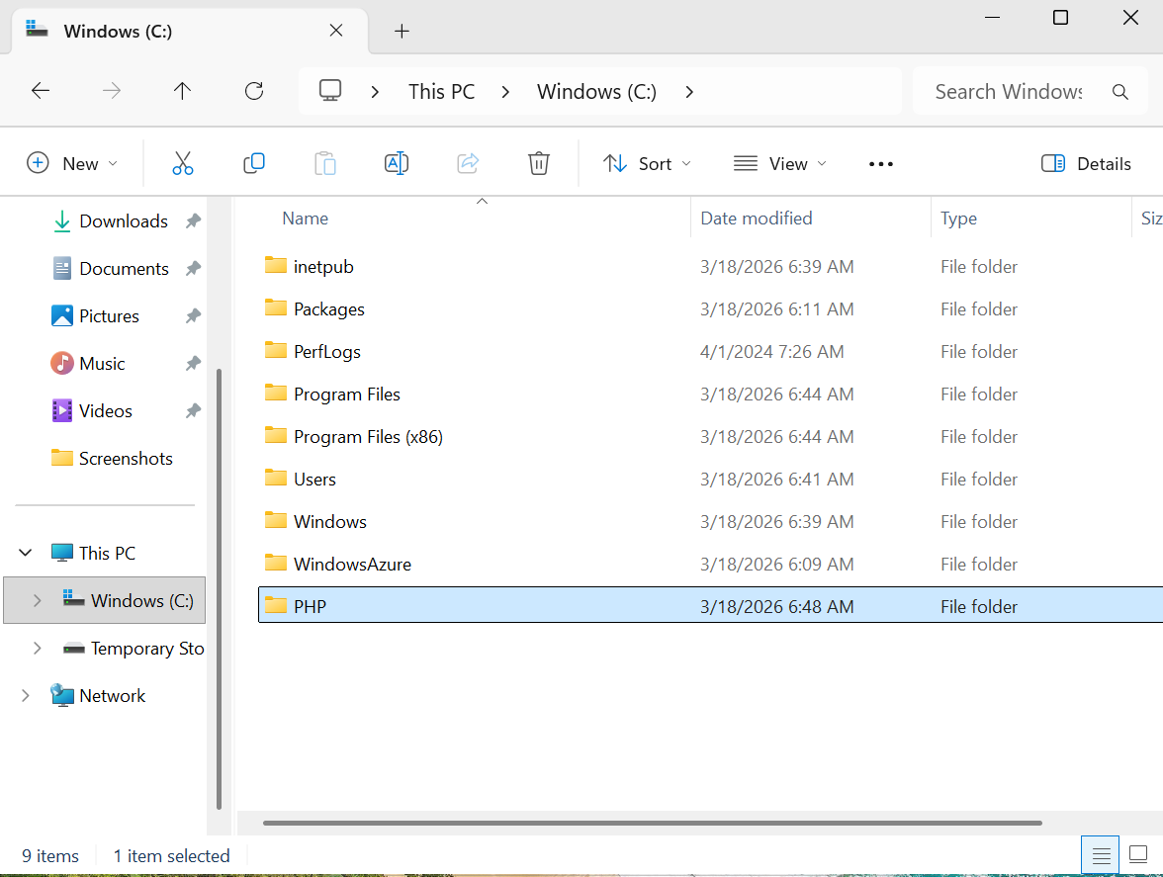Screen dimensions: 1163x877
Task: Select the Users folder
Action: coord(314,479)
